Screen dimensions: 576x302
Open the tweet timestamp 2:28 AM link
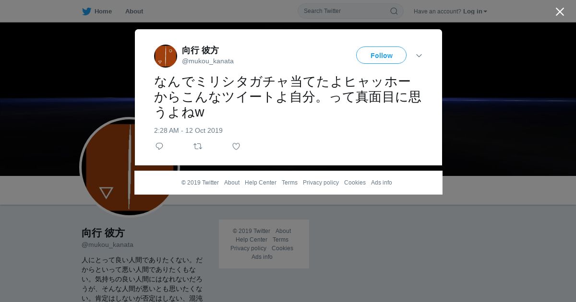coord(188,130)
